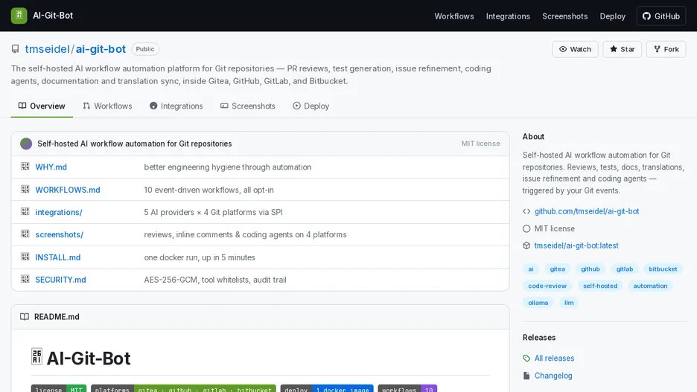Open Deploy in the top navigation
This screenshot has height=392, width=697.
point(613,16)
